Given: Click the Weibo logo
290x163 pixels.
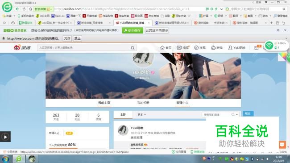Looking at the screenshot, I should pos(22,48).
